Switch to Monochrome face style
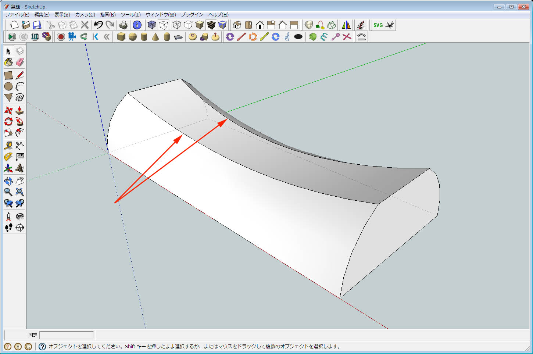This screenshot has height=354, width=533. [222, 25]
